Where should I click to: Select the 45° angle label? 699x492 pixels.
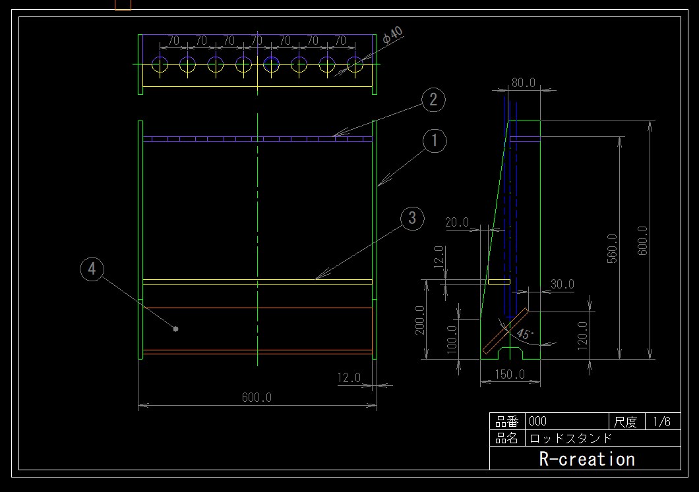click(524, 334)
